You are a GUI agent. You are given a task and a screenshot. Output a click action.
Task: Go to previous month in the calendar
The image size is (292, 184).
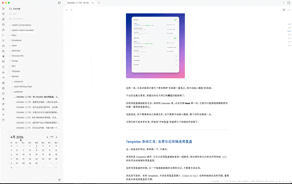click(47, 137)
